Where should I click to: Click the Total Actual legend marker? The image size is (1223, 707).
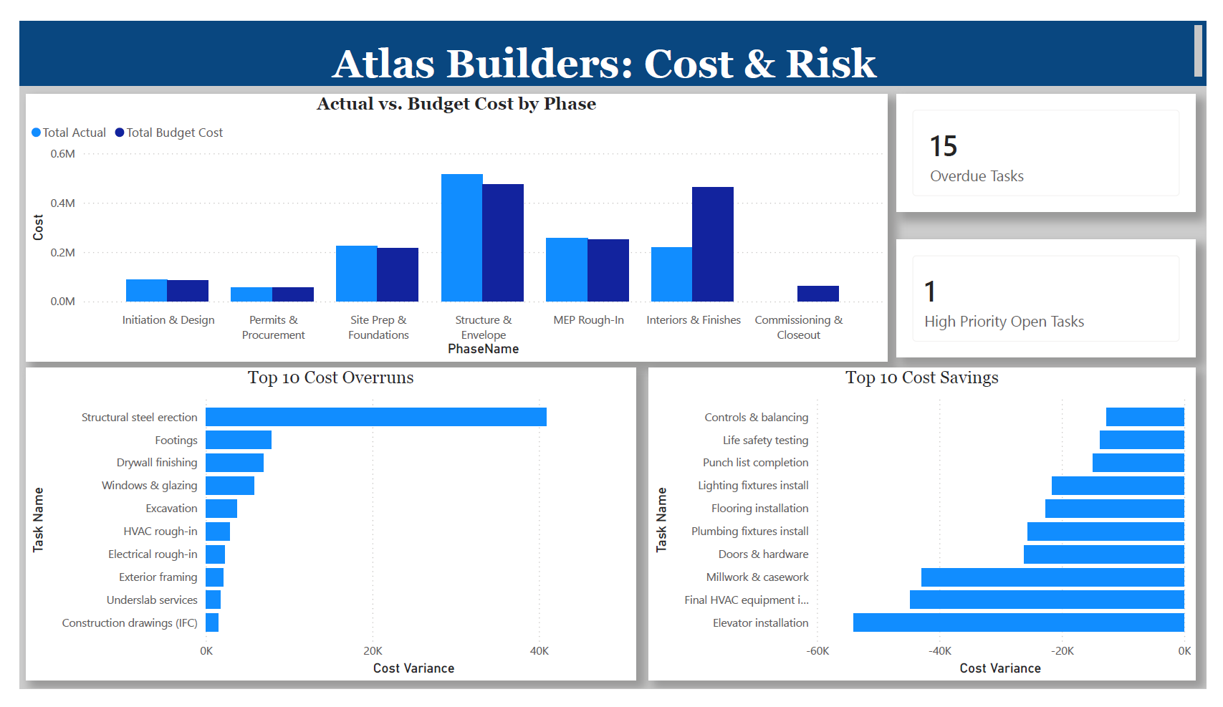click(37, 133)
